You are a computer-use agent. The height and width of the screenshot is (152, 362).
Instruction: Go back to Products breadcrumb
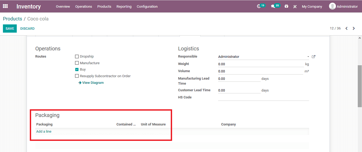pyautogui.click(x=13, y=19)
